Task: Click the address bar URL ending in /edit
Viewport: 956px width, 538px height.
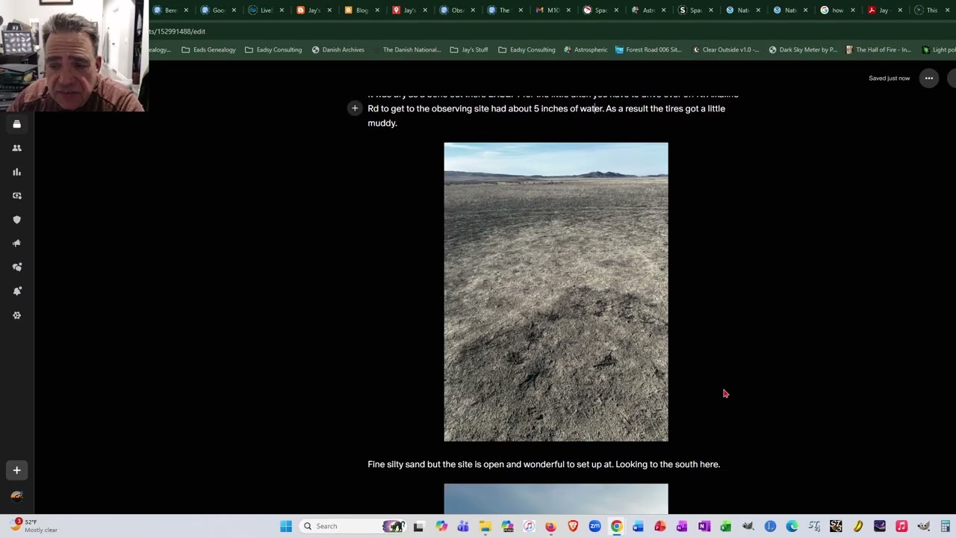Action: (177, 31)
